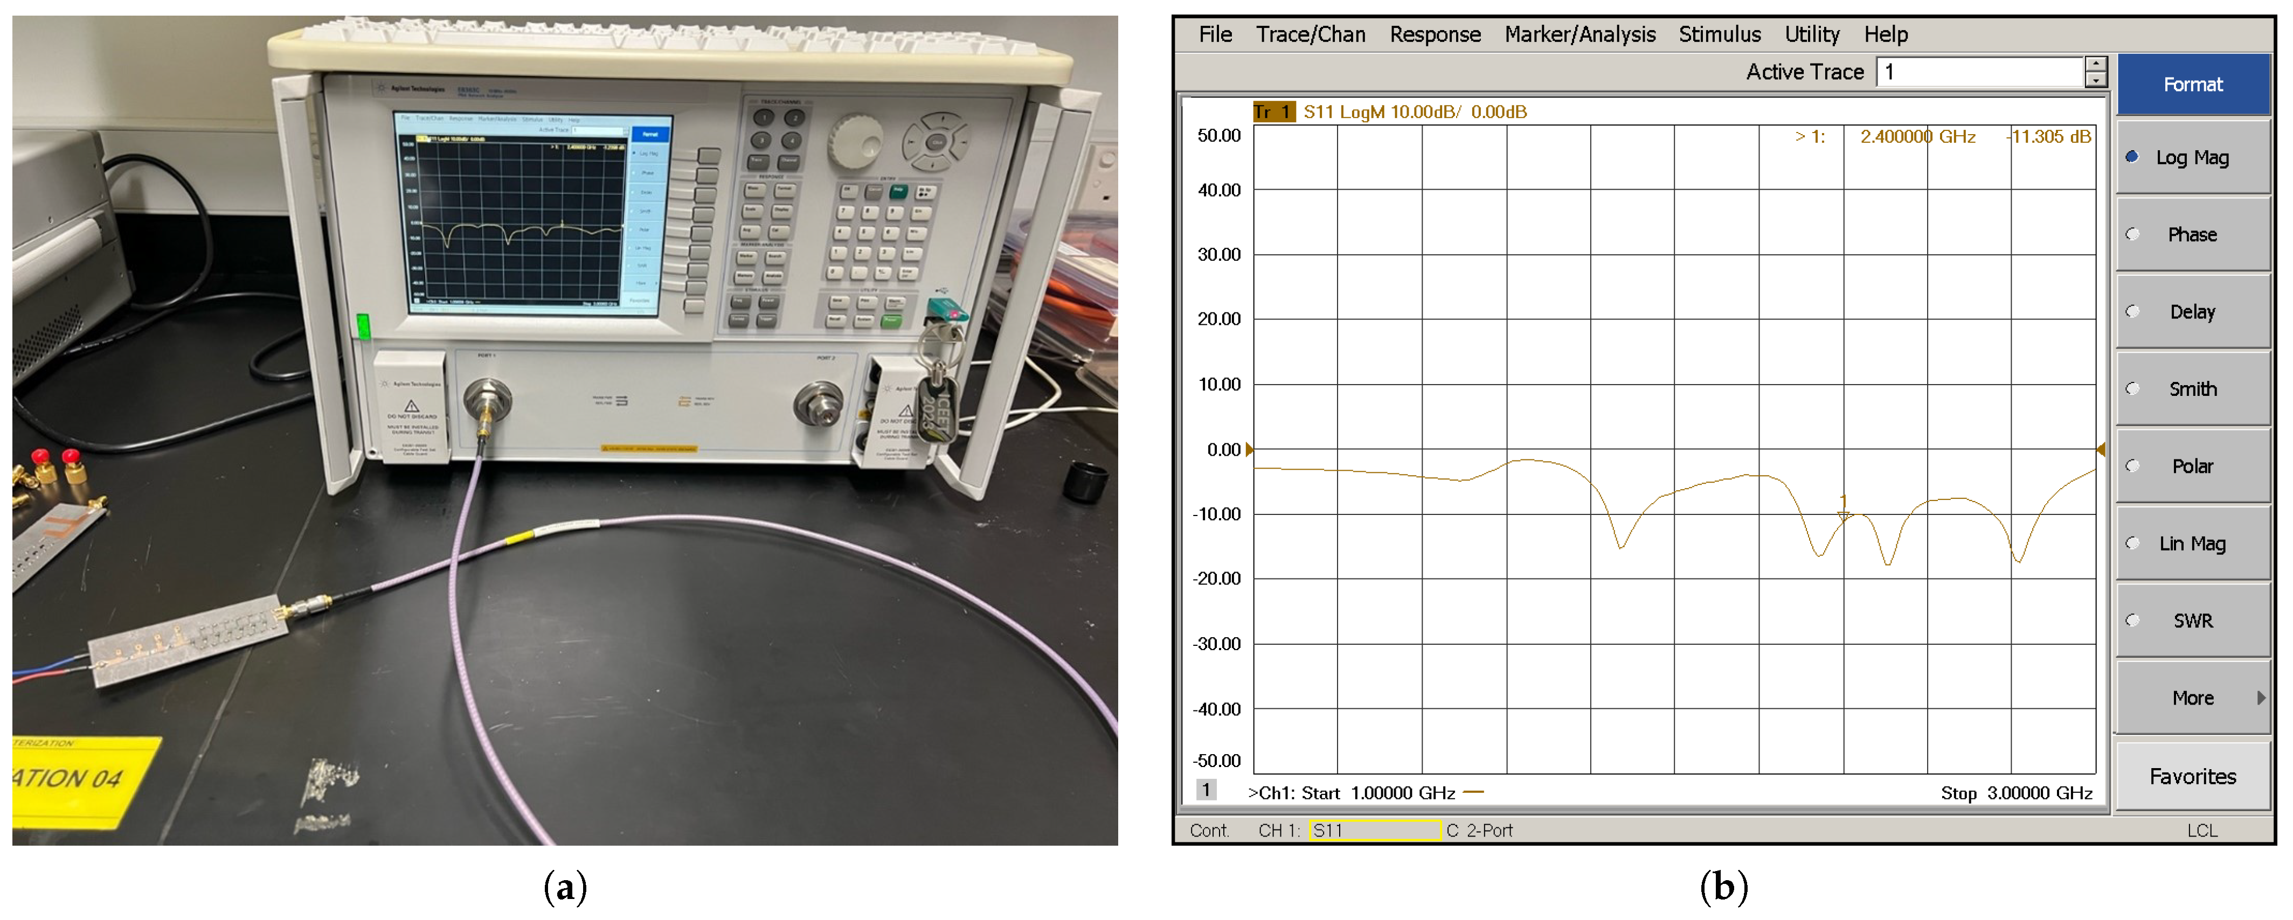Click the Favorites button
This screenshot has width=2293, height=920.
(x=2192, y=777)
